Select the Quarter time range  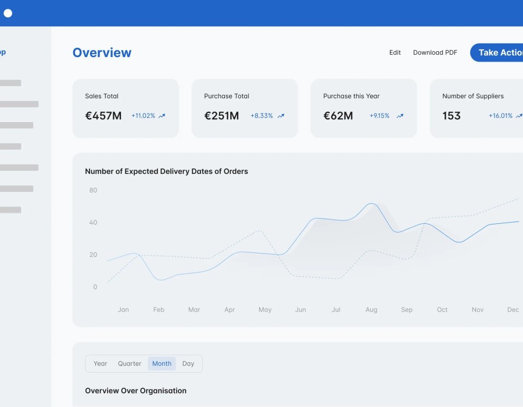(130, 363)
